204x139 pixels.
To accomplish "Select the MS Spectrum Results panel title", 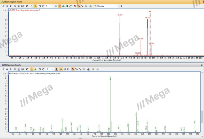I will 13,65.
